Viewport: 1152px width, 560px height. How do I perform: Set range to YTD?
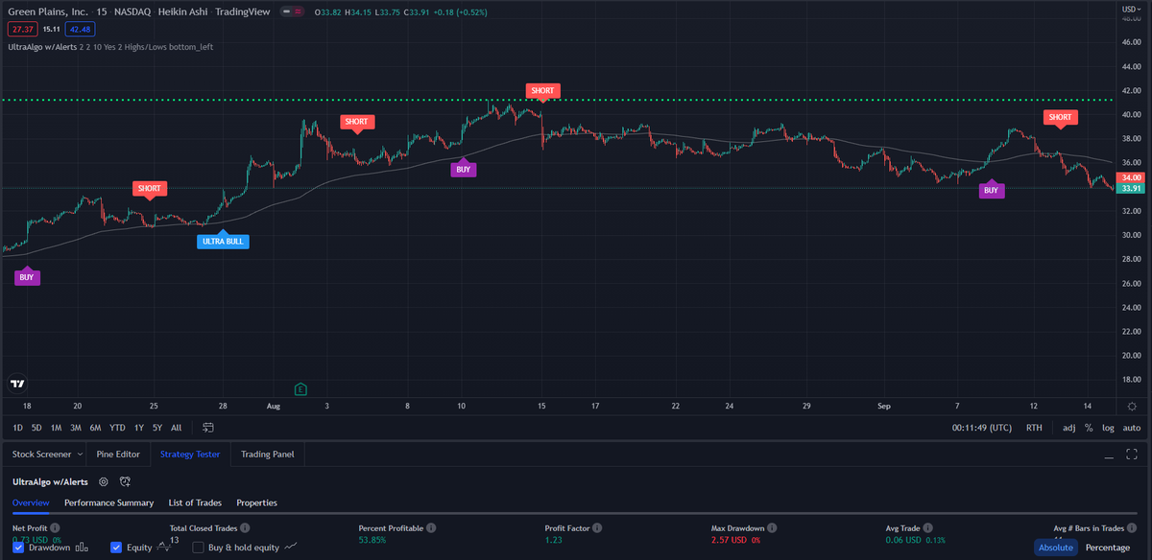[x=118, y=428]
